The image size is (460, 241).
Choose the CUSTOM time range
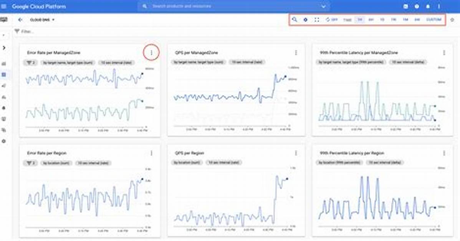coord(434,20)
